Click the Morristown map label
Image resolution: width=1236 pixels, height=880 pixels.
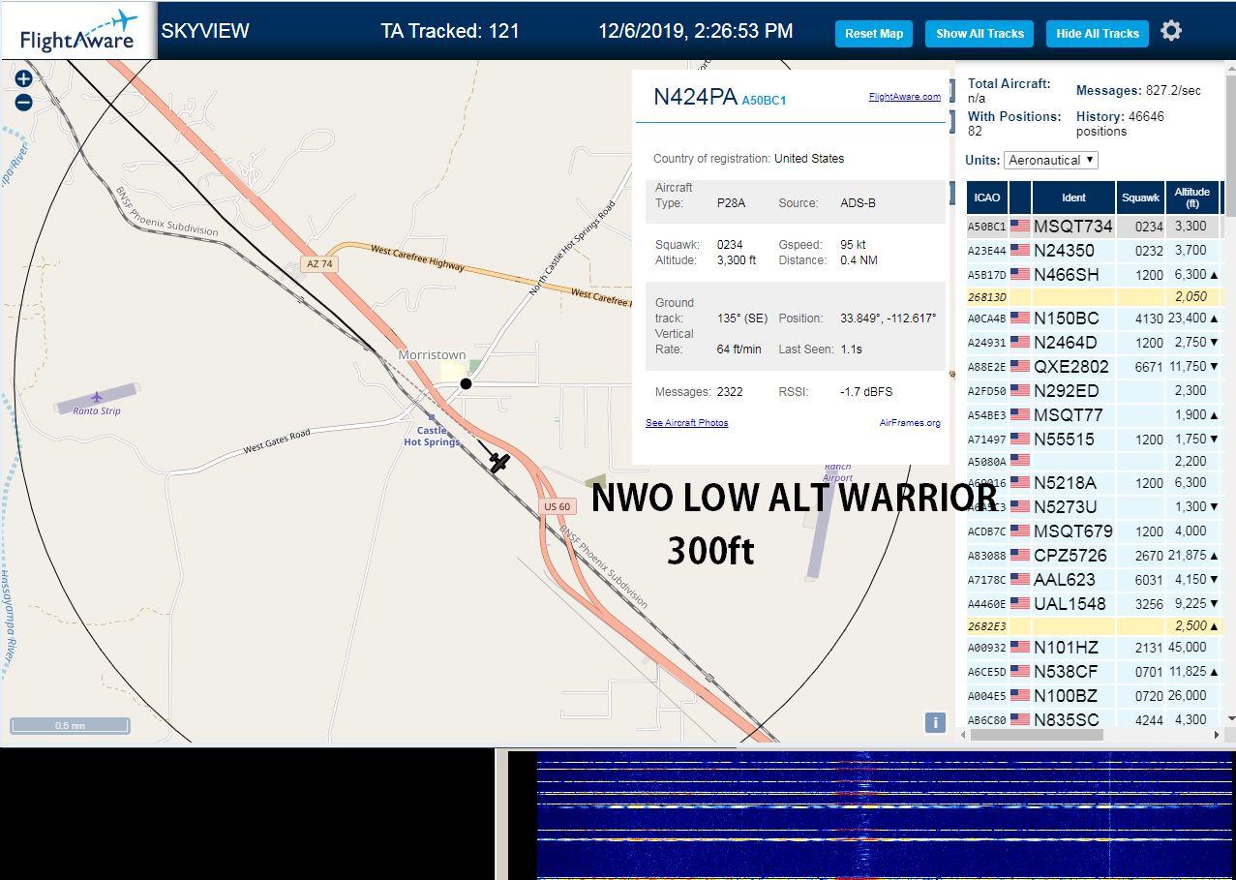432,355
